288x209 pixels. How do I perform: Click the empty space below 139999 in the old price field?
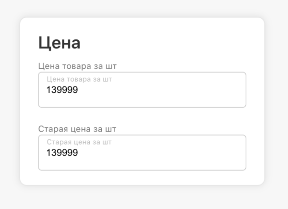point(62,164)
